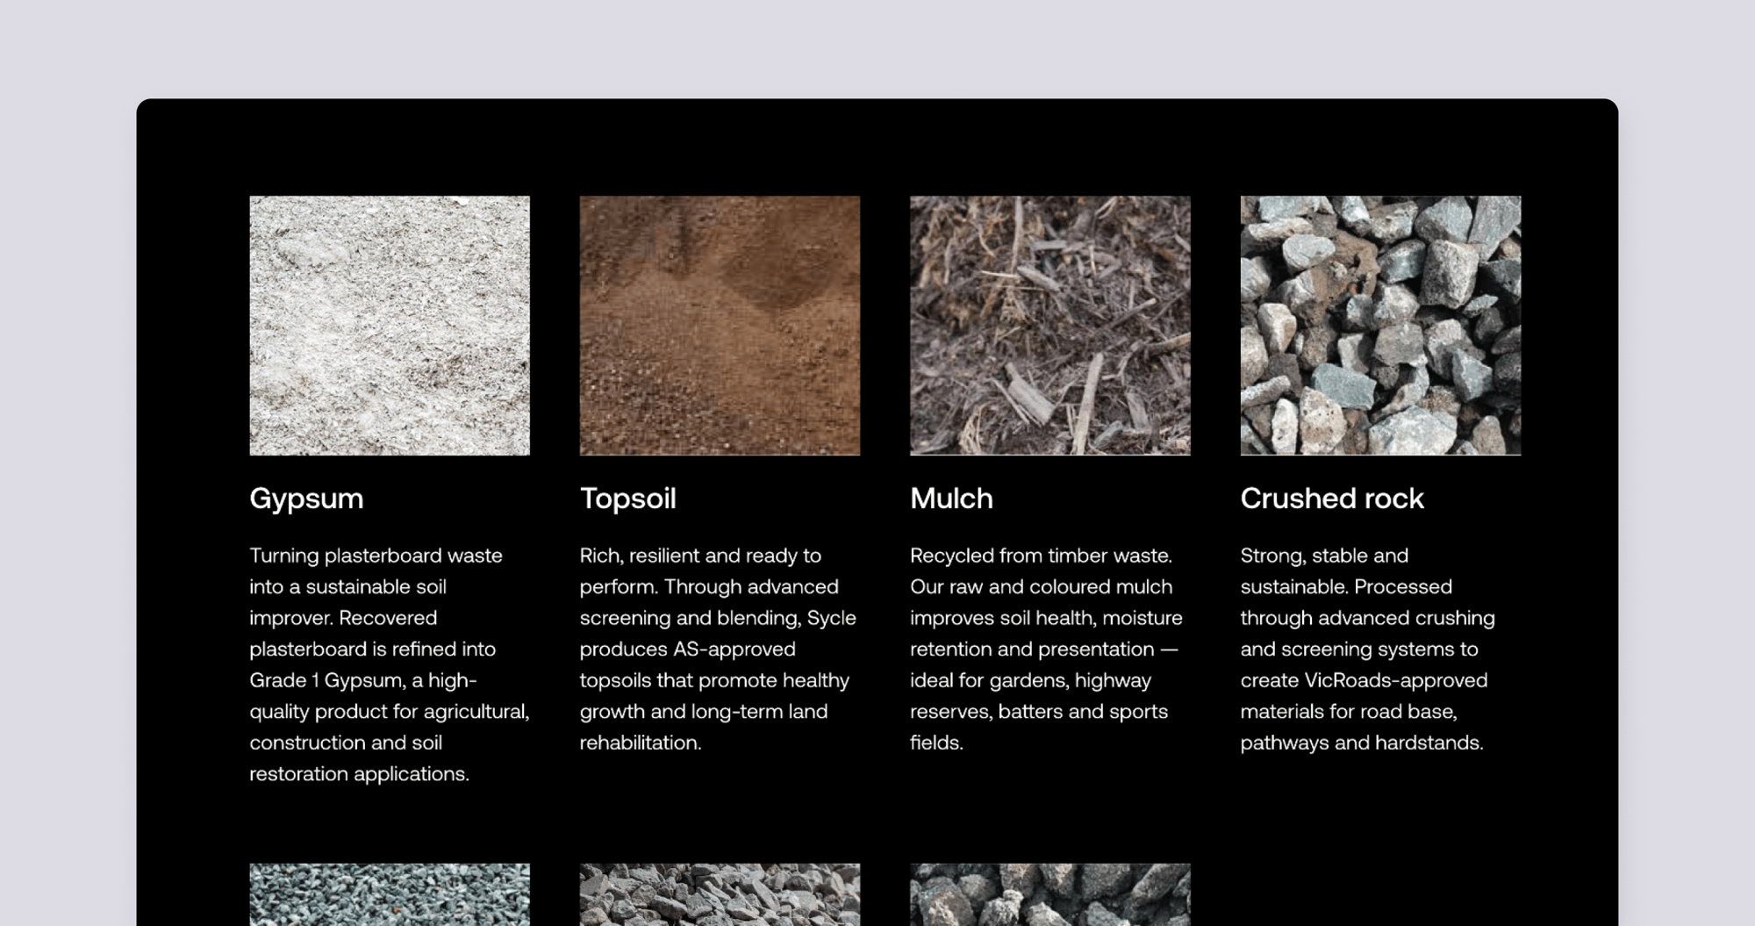Select the Topsoil heading
The height and width of the screenshot is (926, 1755).
[628, 499]
